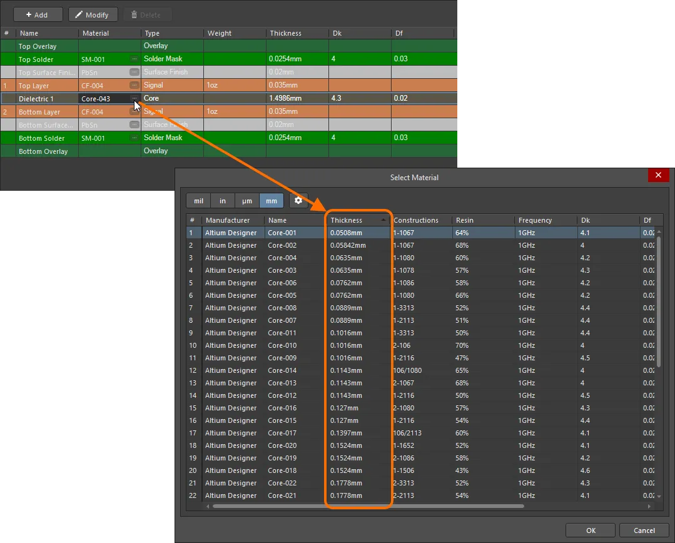Select Top Overlay layer row
This screenshot has height=543, width=675.
click(228, 46)
